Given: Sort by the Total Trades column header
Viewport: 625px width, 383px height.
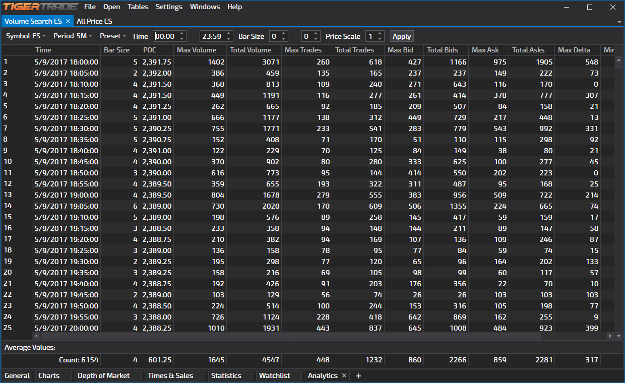Looking at the screenshot, I should 358,50.
